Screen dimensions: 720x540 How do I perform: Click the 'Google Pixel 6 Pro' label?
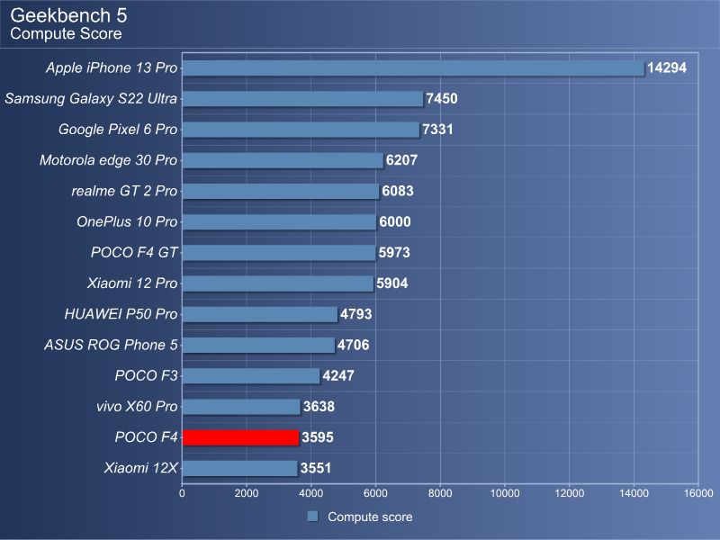tap(118, 130)
